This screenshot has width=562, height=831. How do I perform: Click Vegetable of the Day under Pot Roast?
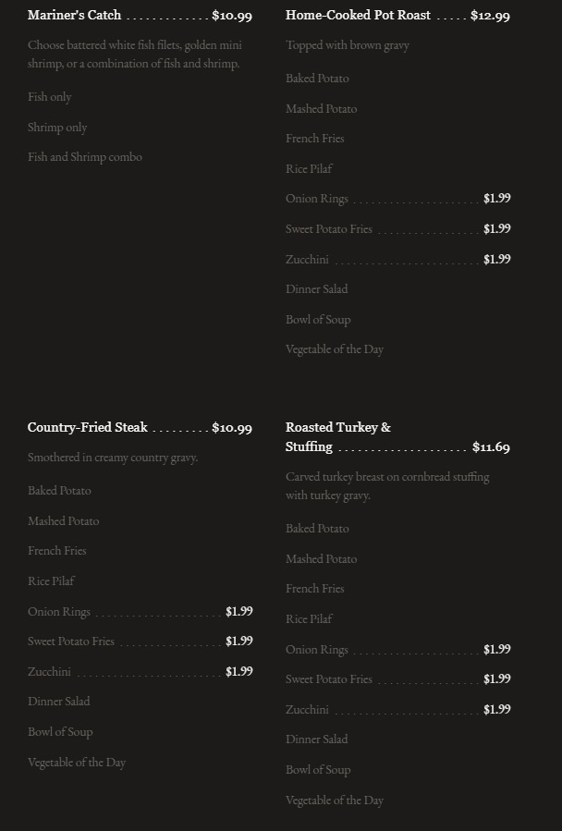point(335,349)
